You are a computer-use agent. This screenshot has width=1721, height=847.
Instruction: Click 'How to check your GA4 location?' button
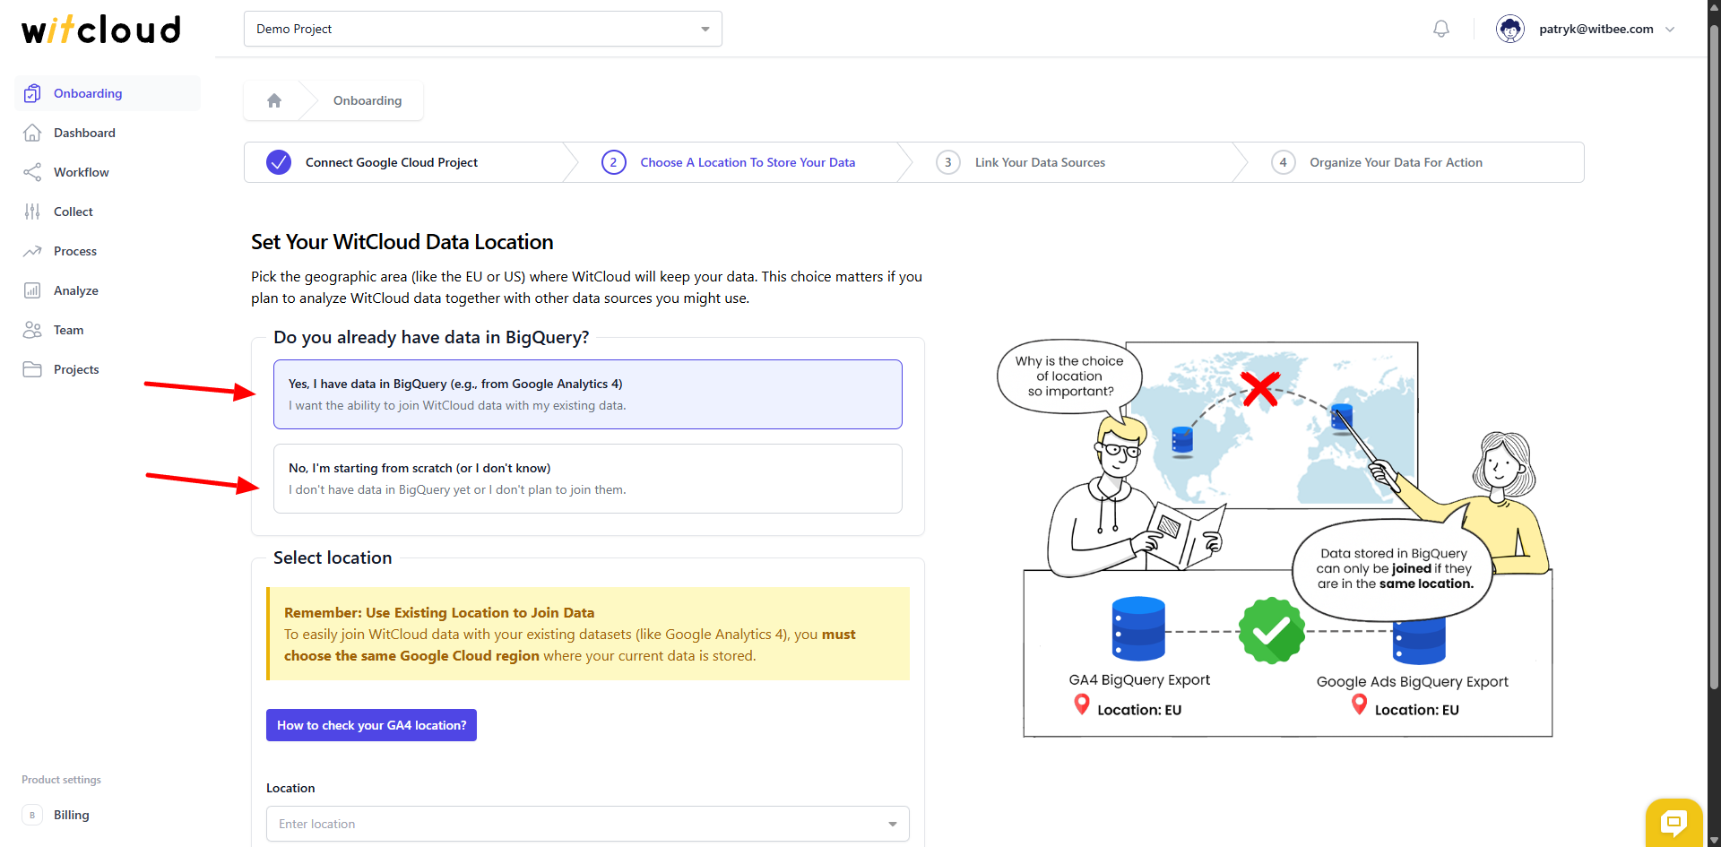click(371, 725)
